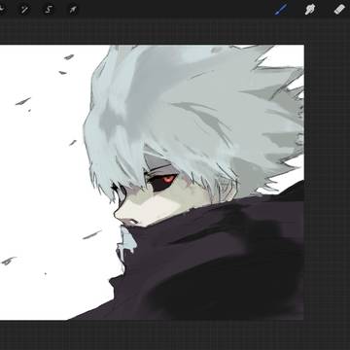Select the blue Brush tool
Viewport: 350px width, 350px height.
[x=281, y=10]
